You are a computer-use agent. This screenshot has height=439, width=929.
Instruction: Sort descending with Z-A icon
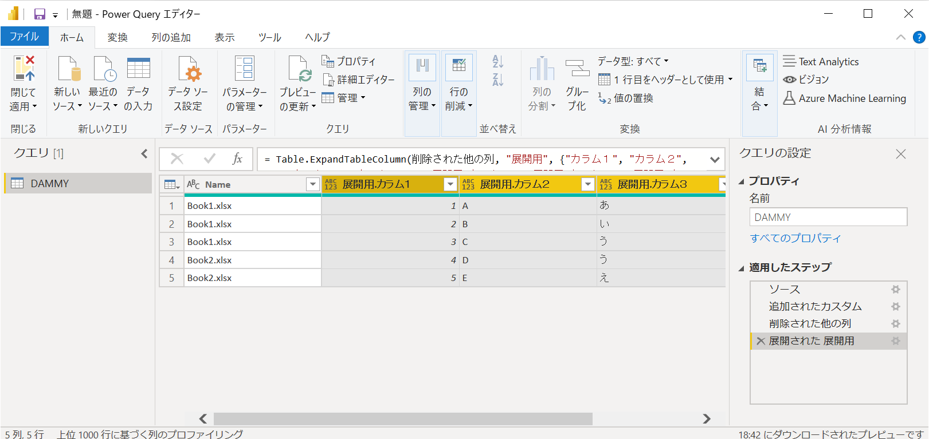[497, 80]
